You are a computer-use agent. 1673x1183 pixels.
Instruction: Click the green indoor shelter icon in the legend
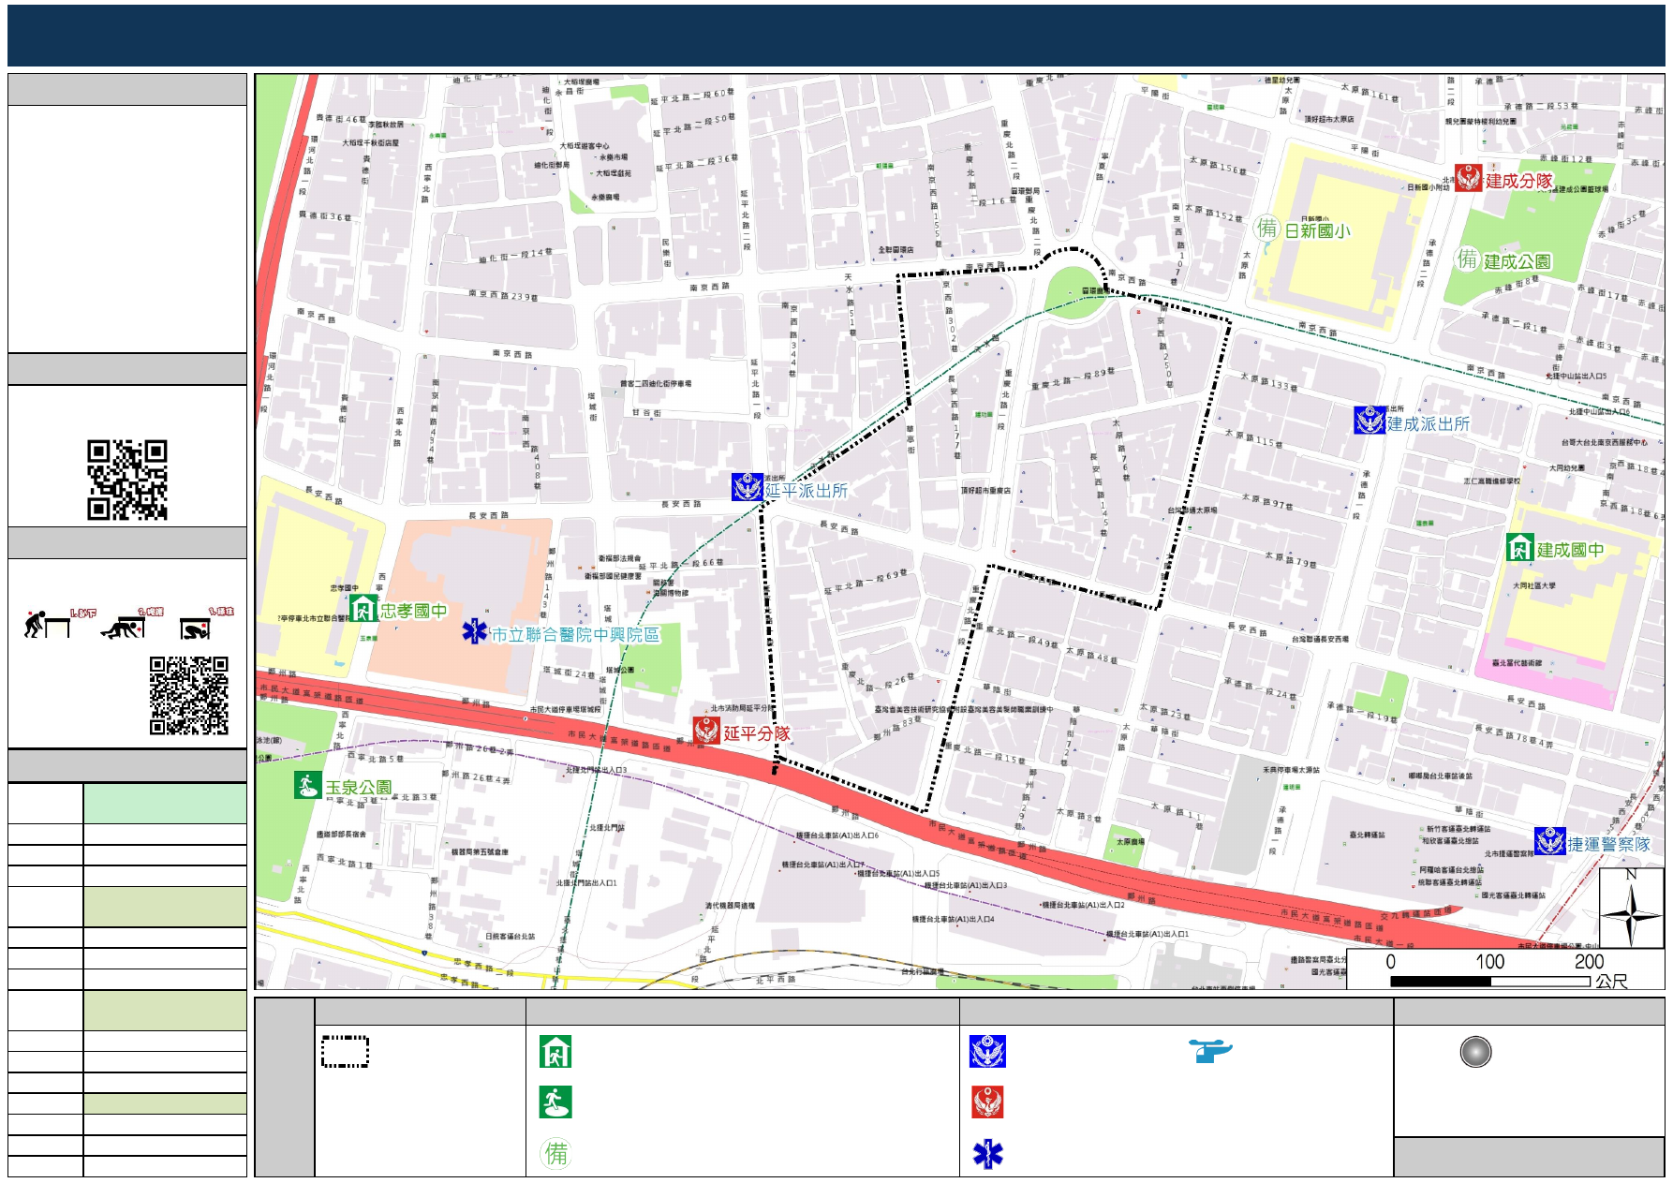[x=555, y=1052]
